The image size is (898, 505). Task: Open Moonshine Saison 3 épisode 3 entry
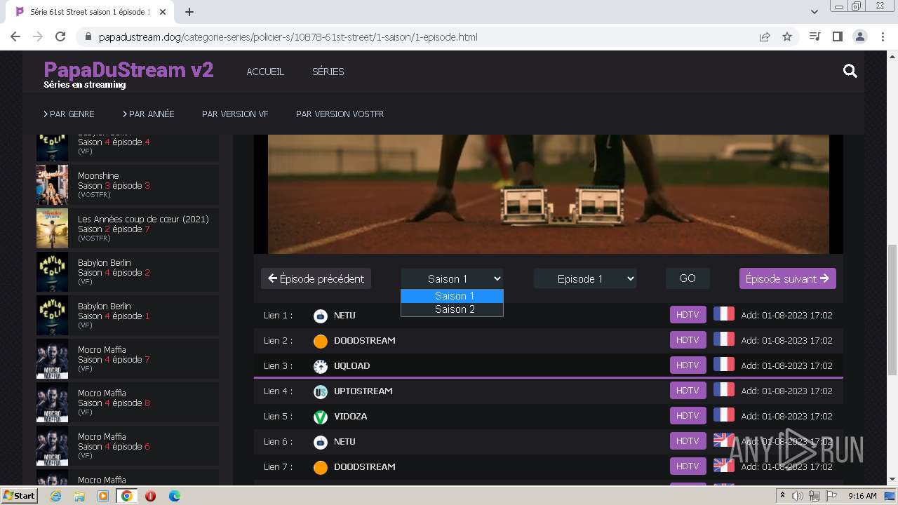127,184
